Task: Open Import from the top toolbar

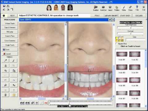Action: 110,8
